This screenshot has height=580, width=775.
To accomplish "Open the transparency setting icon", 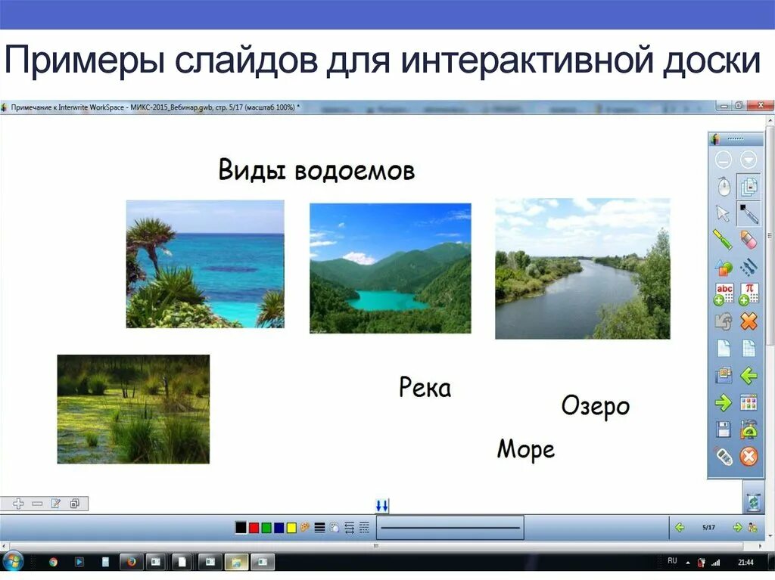I will pos(335,528).
